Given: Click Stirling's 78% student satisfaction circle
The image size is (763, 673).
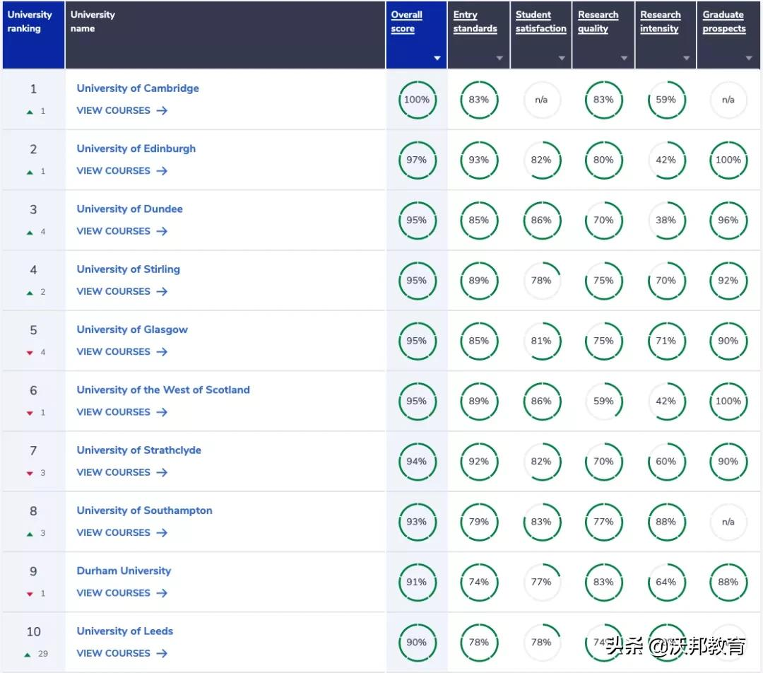Looking at the screenshot, I should pos(541,281).
